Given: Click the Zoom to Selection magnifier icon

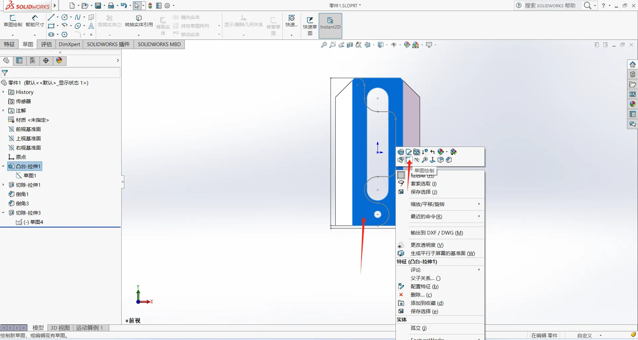Looking at the screenshot, I should click(x=425, y=160).
